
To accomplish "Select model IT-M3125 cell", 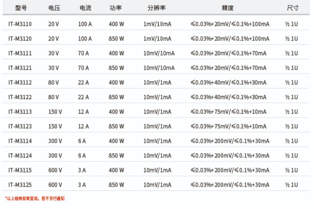I will [20, 185].
